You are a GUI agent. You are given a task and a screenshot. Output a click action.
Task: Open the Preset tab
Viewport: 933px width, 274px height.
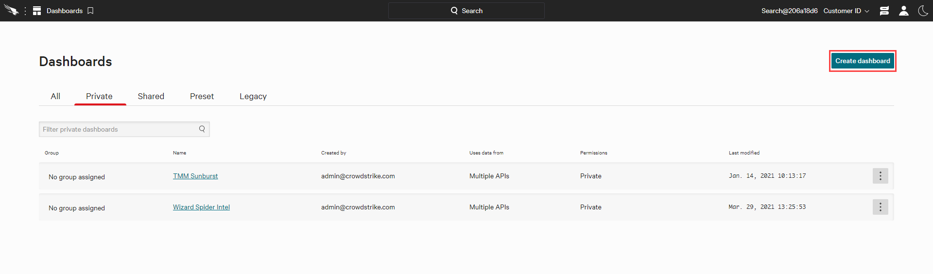202,96
